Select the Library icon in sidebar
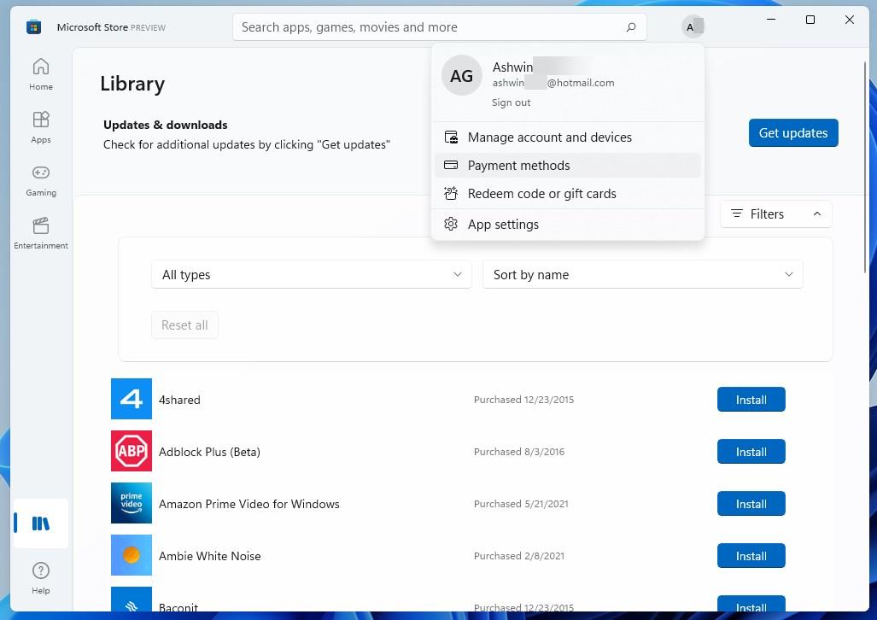Image resolution: width=877 pixels, height=620 pixels. 41,523
